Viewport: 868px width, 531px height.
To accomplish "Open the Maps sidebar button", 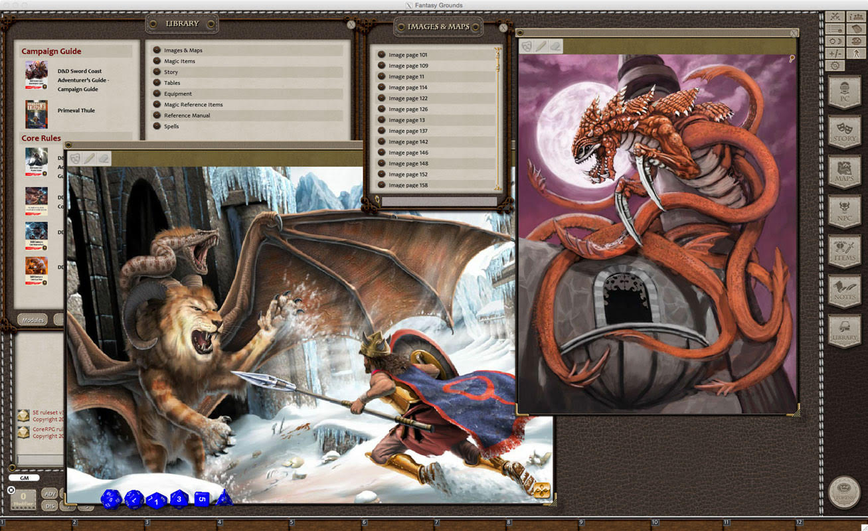I will pyautogui.click(x=845, y=172).
